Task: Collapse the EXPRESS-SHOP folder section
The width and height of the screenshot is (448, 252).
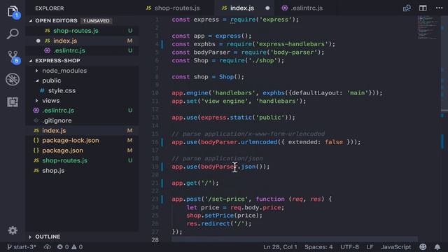Action: click(31, 61)
